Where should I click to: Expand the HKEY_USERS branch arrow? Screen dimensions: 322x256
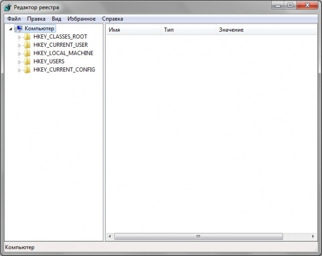click(20, 62)
